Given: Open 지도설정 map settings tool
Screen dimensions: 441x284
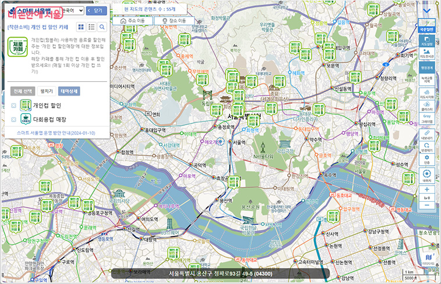Looking at the screenshot, I should (427, 42).
